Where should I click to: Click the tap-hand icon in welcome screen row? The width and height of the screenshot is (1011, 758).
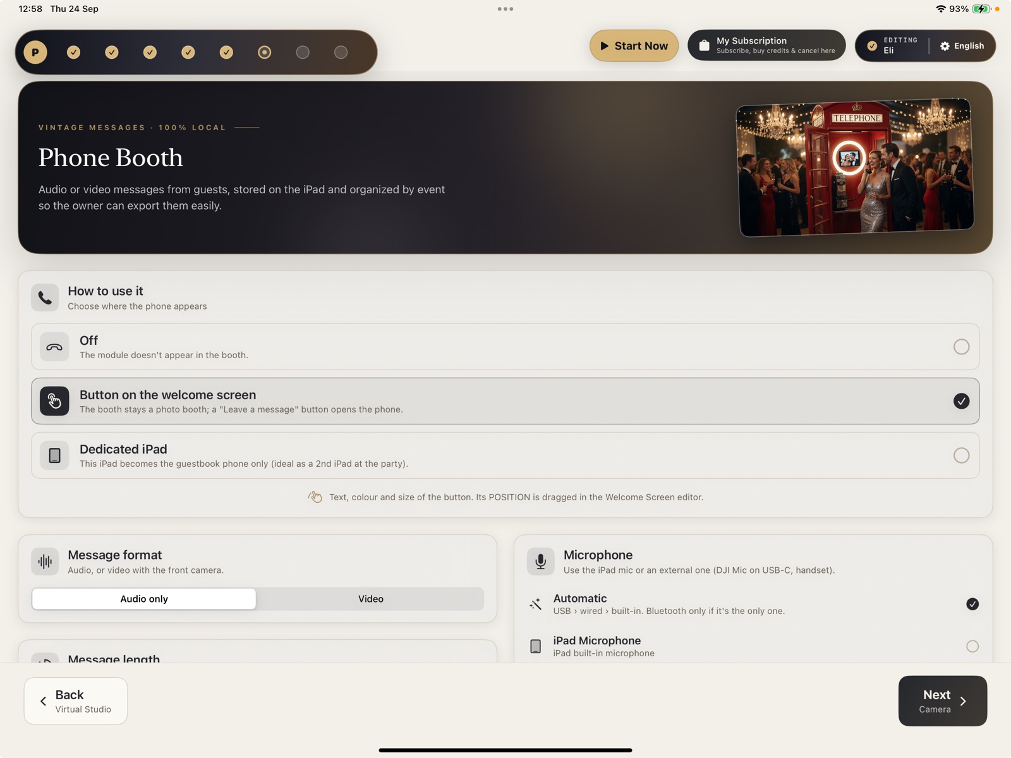point(54,401)
